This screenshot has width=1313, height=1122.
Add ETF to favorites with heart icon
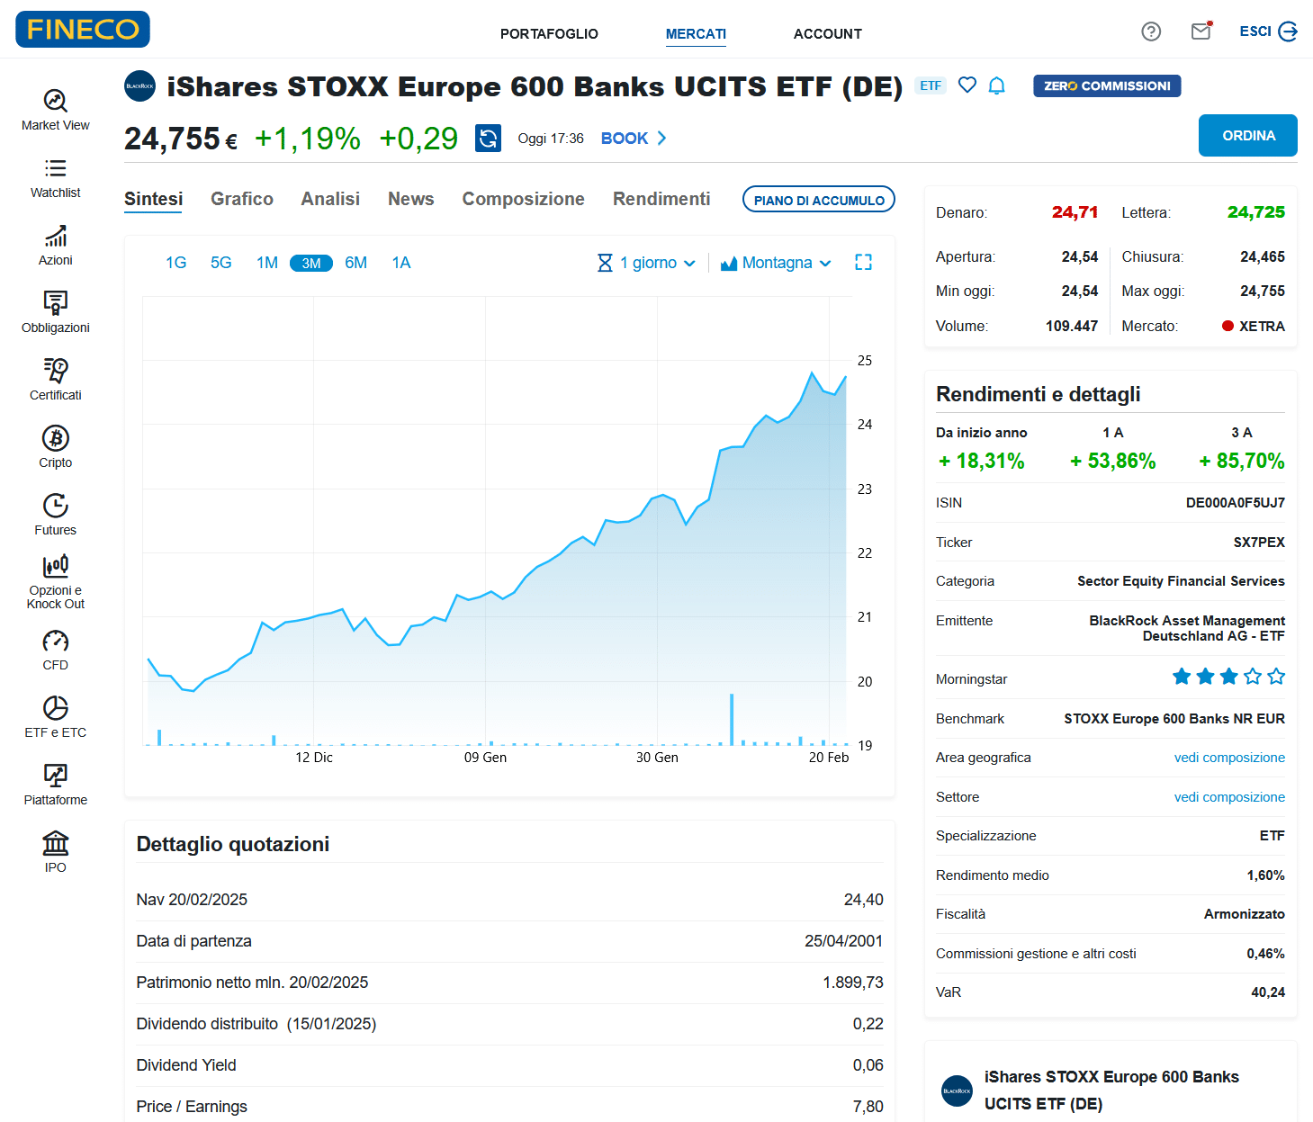click(967, 85)
